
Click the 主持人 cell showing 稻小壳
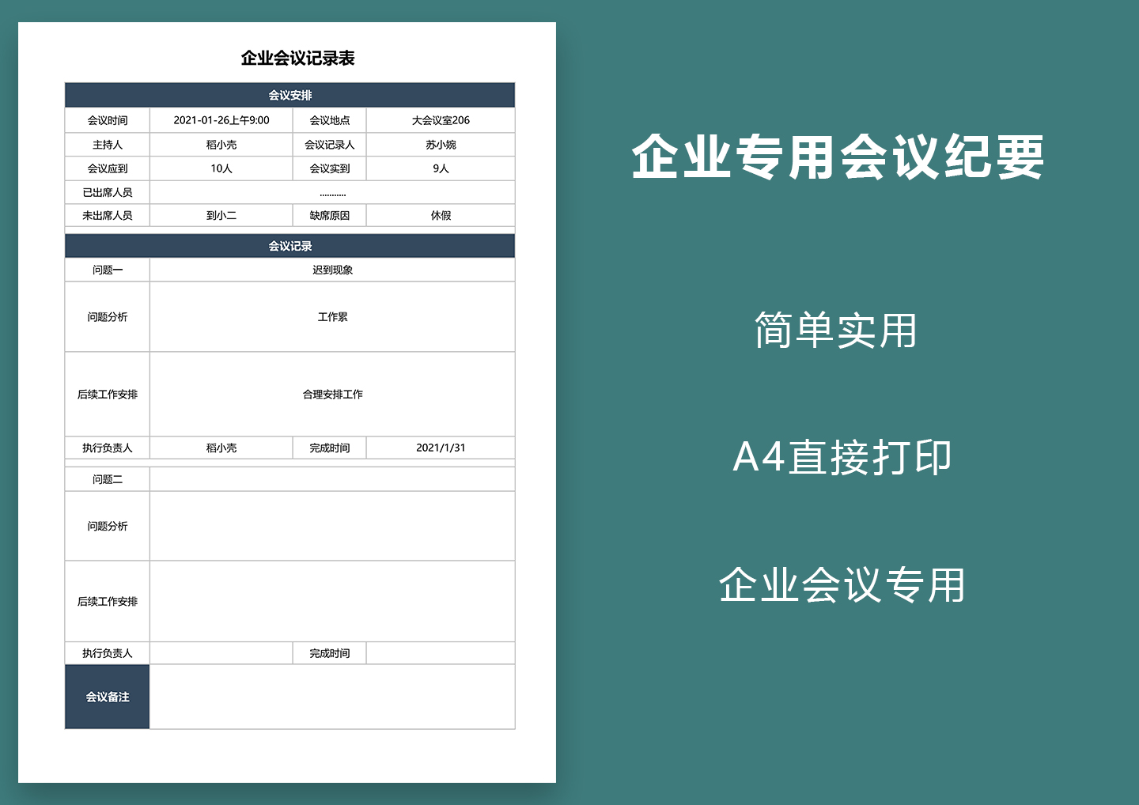221,144
